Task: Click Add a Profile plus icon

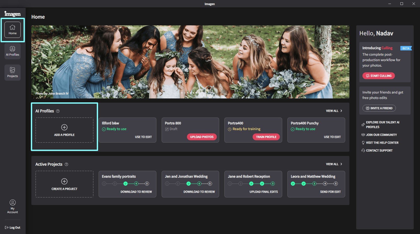Action: coord(64,127)
